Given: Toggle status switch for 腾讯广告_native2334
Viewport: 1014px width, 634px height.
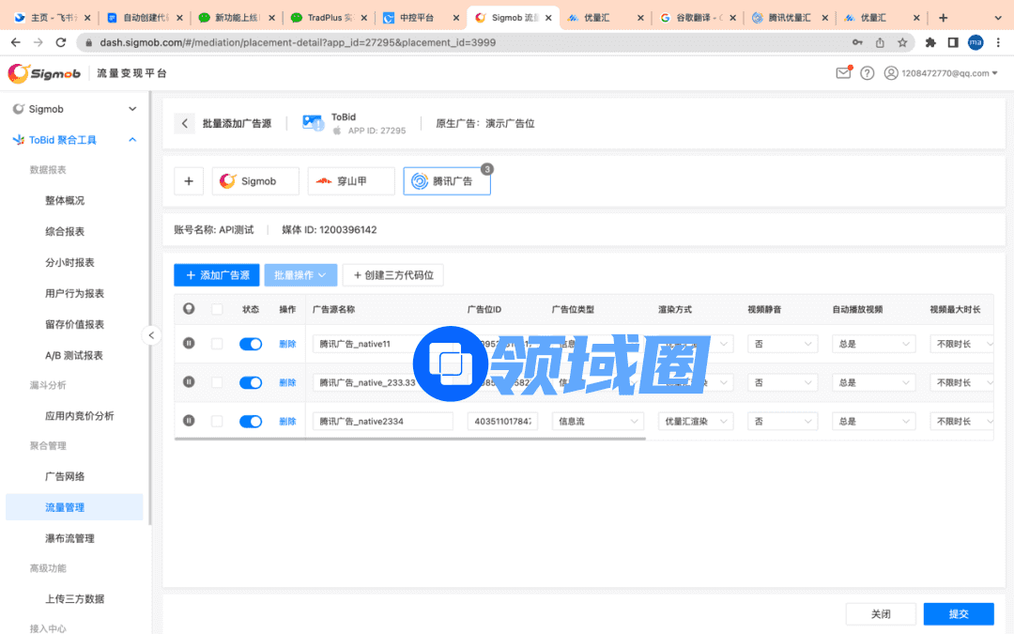Looking at the screenshot, I should point(251,422).
